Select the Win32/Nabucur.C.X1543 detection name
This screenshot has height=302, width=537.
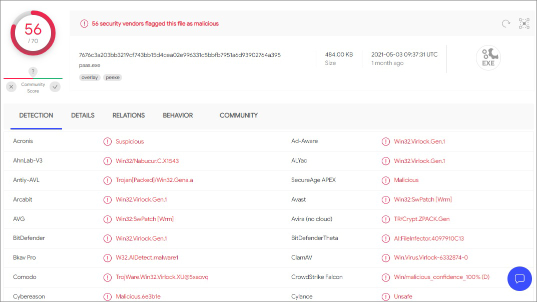click(x=147, y=161)
